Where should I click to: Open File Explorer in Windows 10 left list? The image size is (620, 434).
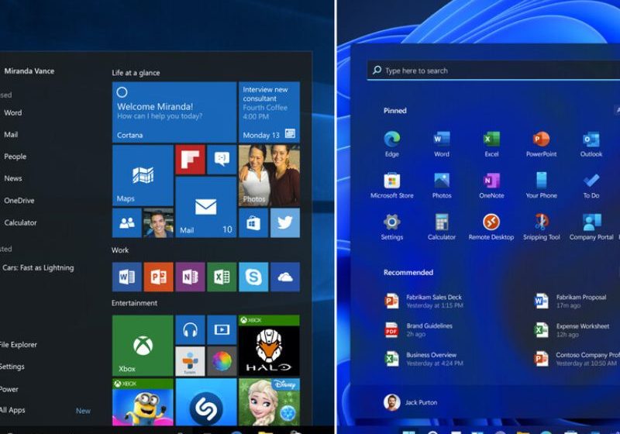point(19,344)
